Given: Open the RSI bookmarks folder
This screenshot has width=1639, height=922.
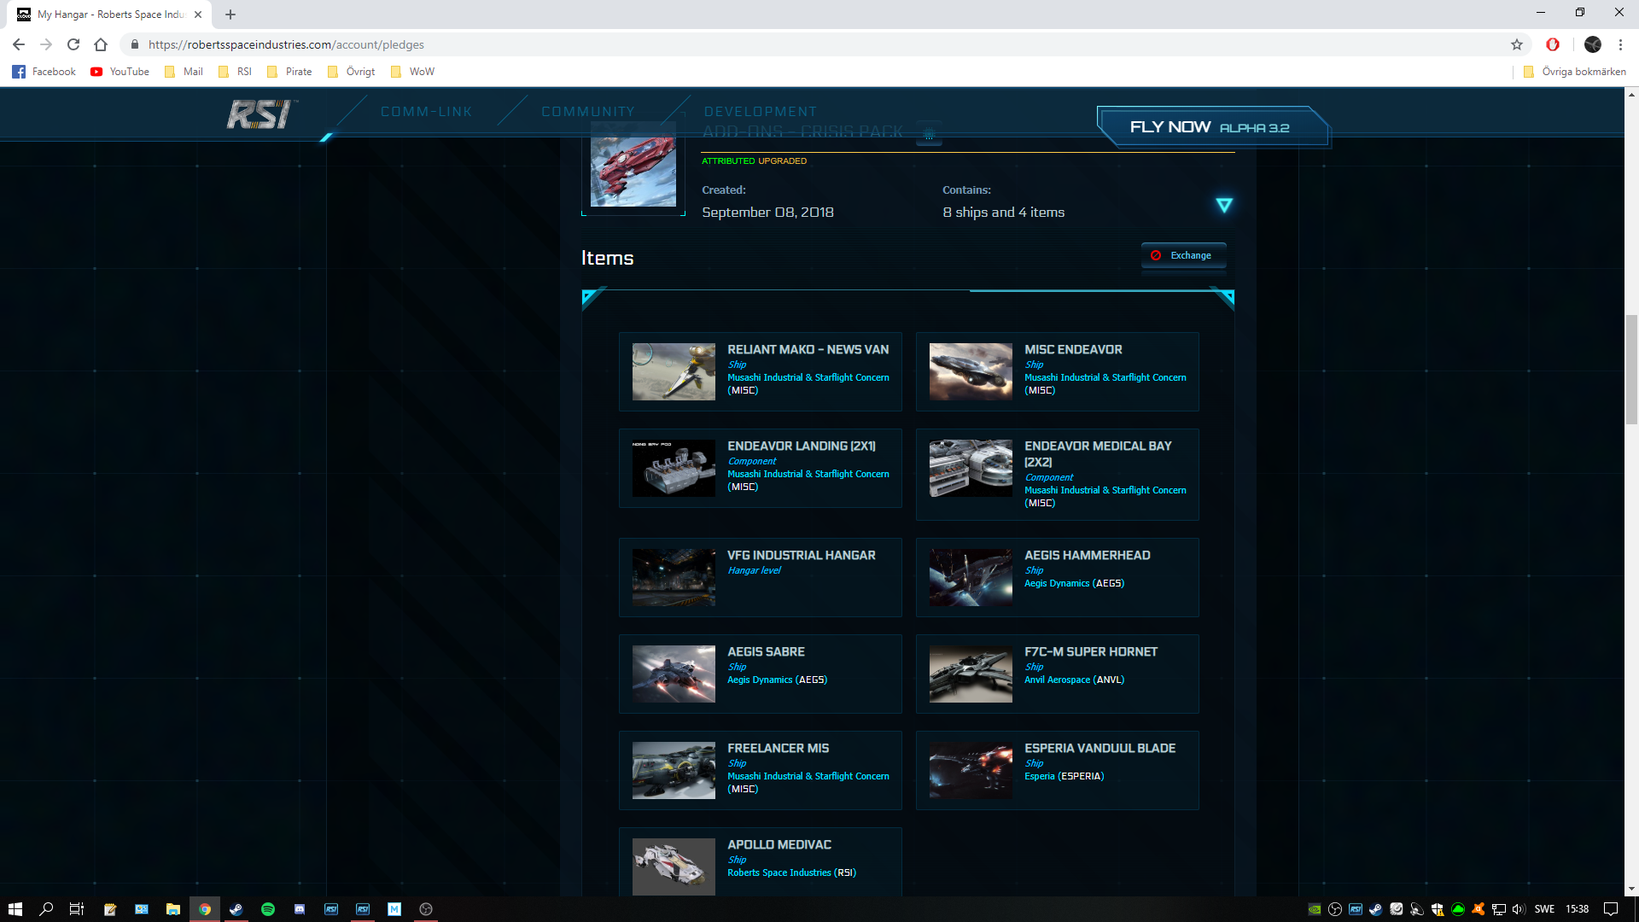Looking at the screenshot, I should coord(236,72).
